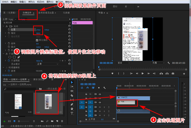This screenshot has height=128, width=191.
Task: Select the Selection arrow tool
Action: (72, 82)
